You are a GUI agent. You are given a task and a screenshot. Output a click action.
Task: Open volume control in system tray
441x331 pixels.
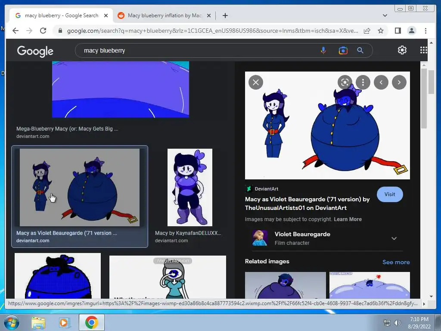click(398, 323)
